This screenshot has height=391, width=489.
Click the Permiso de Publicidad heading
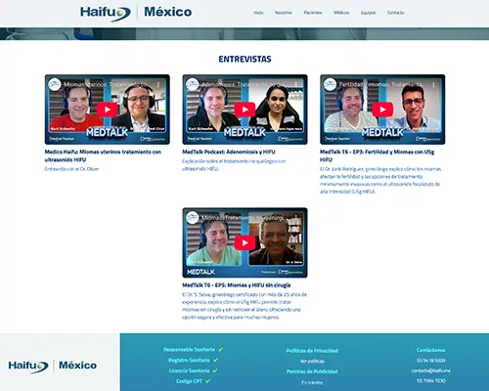pyautogui.click(x=312, y=371)
